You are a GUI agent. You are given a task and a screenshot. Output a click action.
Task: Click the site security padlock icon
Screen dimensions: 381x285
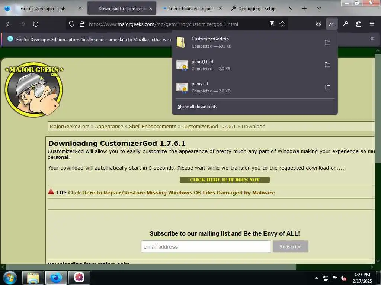pyautogui.click(x=82, y=24)
